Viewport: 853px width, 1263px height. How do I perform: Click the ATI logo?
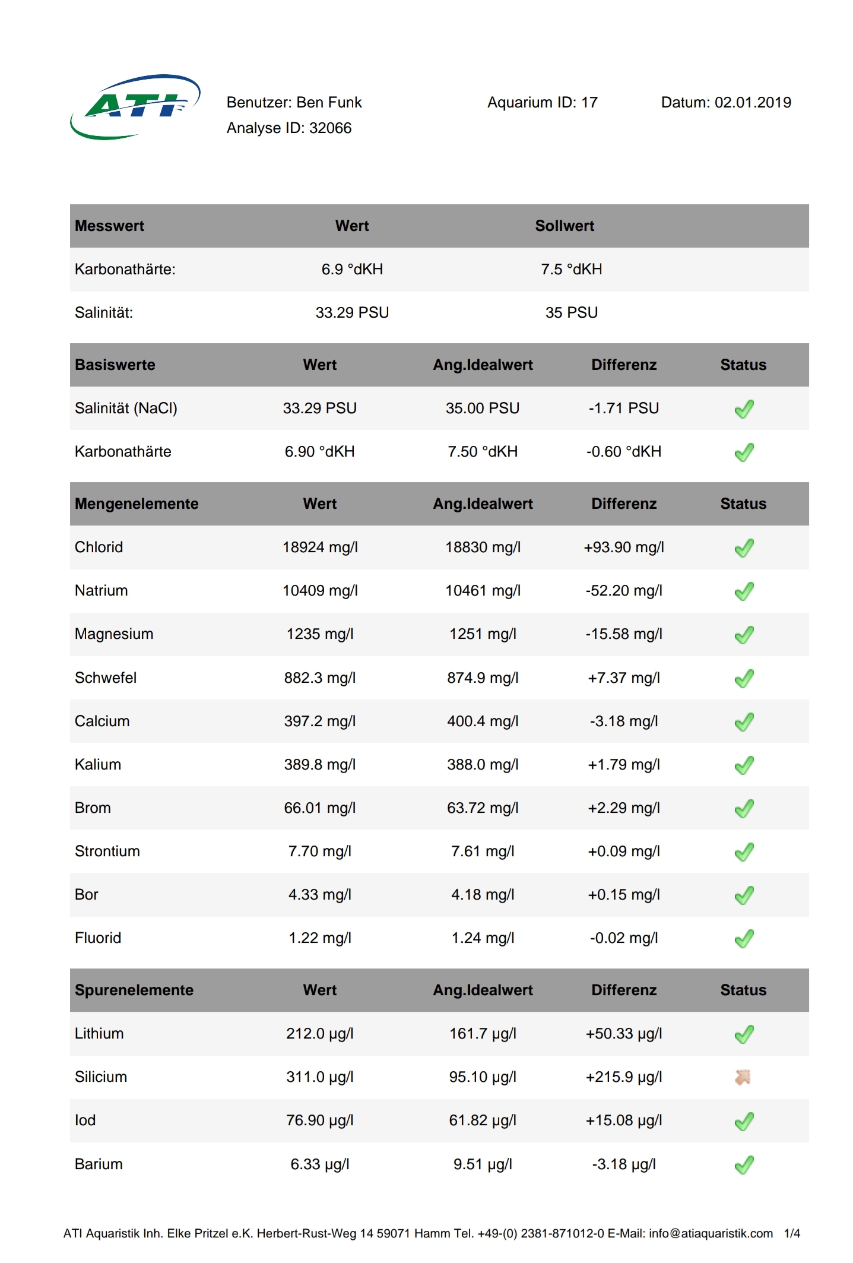point(135,107)
